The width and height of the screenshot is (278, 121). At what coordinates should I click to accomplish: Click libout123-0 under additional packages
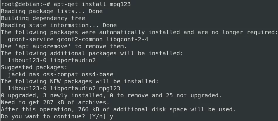[x=27, y=61]
